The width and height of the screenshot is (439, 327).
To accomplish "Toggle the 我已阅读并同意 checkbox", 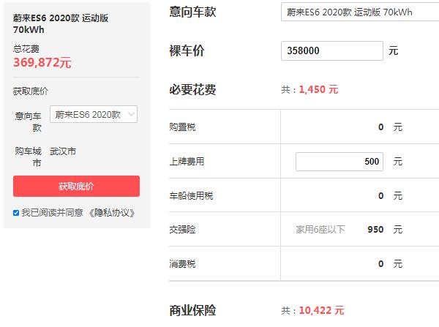I will (x=16, y=213).
